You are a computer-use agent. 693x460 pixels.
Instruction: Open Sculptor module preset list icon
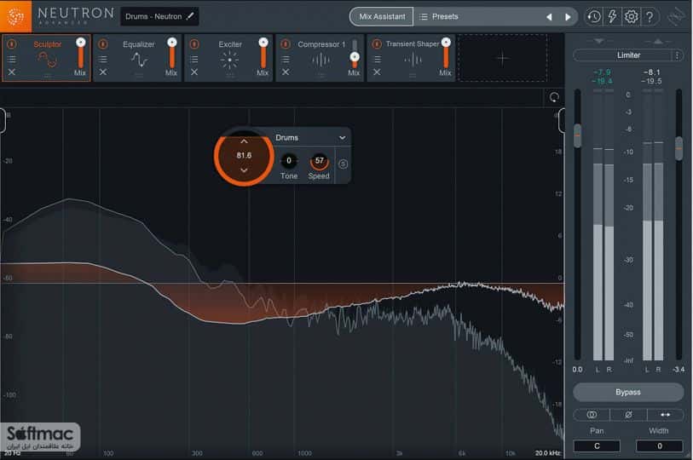[12, 59]
